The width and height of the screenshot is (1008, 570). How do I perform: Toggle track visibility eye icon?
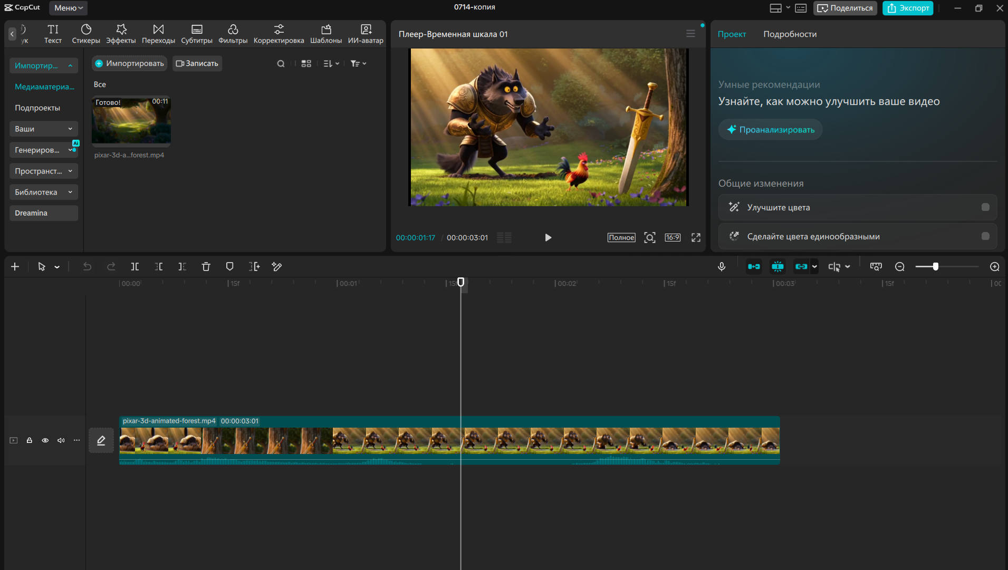pos(45,440)
